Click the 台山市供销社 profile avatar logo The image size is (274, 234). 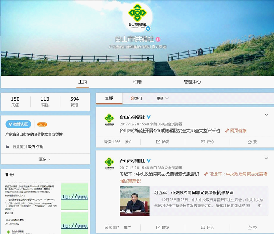click(x=138, y=17)
